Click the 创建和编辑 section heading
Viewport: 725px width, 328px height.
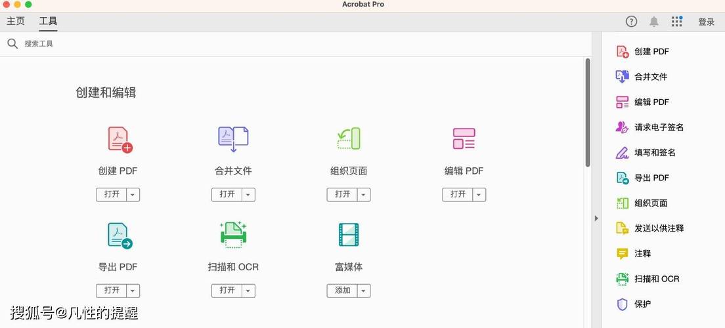pos(106,92)
